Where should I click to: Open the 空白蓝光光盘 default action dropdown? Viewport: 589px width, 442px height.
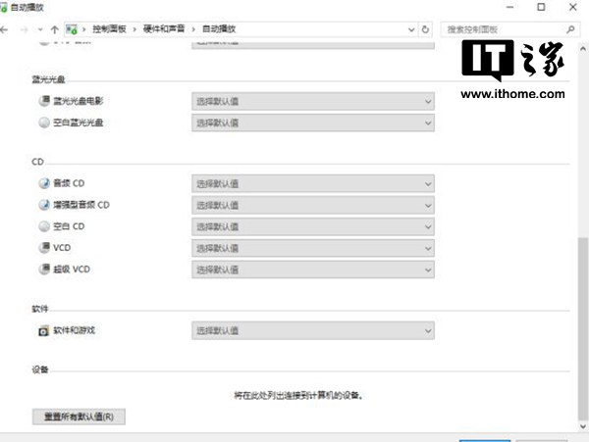pyautogui.click(x=312, y=123)
